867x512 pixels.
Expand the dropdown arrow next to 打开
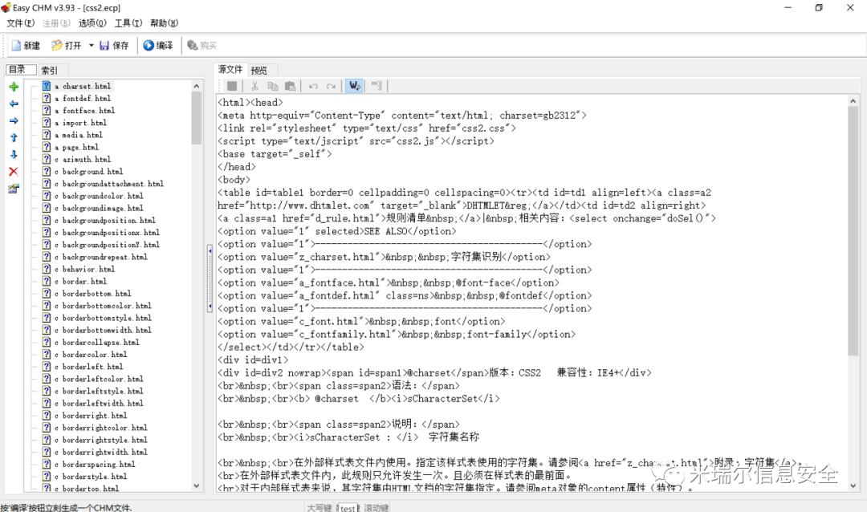coord(91,45)
